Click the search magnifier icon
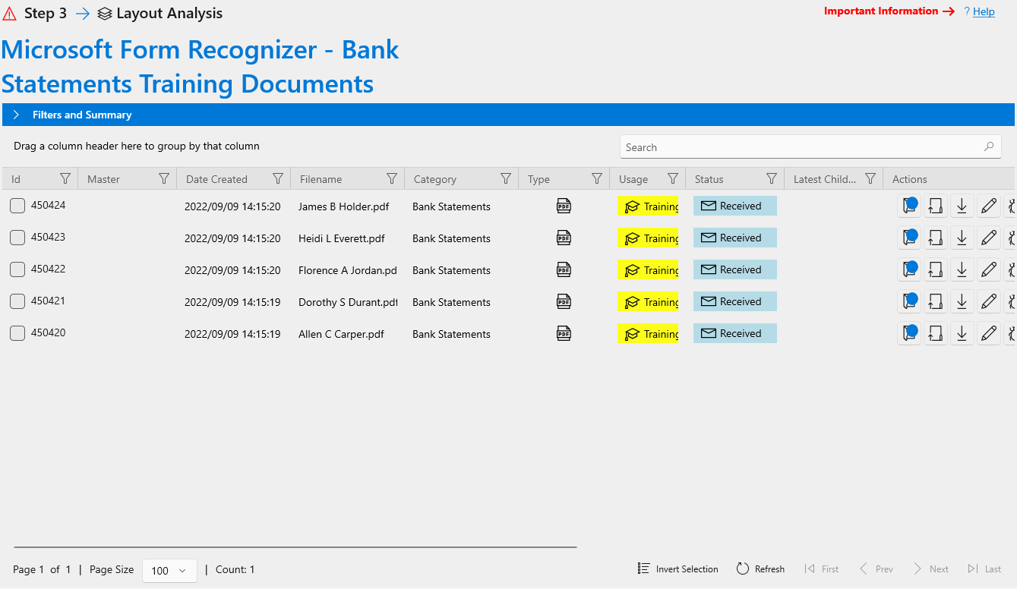1017x589 pixels. pyautogui.click(x=988, y=146)
